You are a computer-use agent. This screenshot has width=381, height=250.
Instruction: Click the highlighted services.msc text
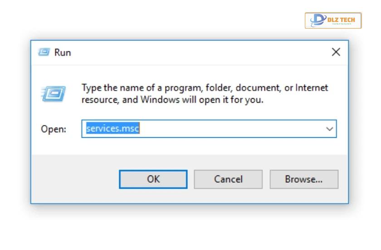coord(113,128)
